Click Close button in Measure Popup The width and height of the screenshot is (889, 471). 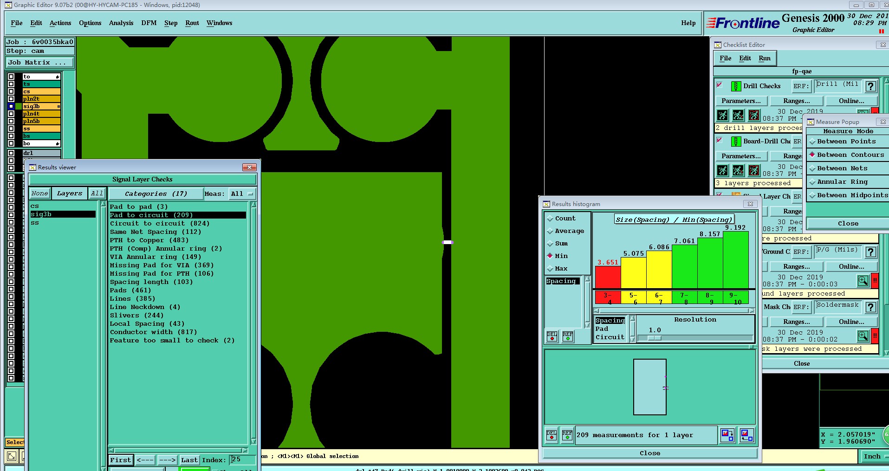[x=848, y=224]
